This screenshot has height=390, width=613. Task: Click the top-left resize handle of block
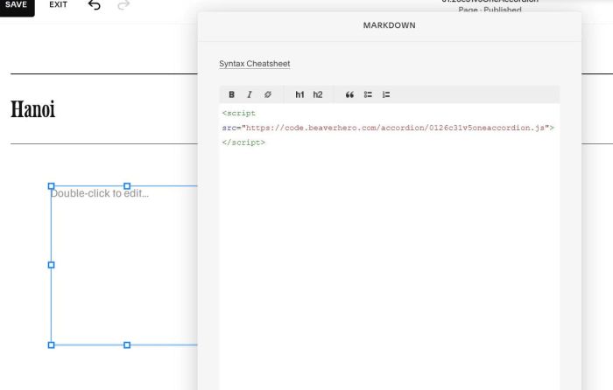pyautogui.click(x=51, y=186)
